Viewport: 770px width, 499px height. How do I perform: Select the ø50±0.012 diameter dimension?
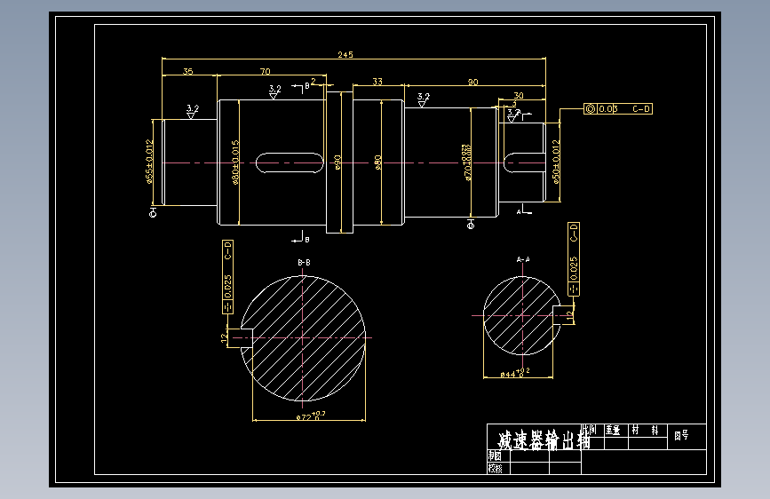point(556,162)
